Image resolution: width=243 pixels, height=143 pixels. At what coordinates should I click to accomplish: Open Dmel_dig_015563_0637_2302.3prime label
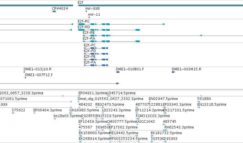click(110, 99)
